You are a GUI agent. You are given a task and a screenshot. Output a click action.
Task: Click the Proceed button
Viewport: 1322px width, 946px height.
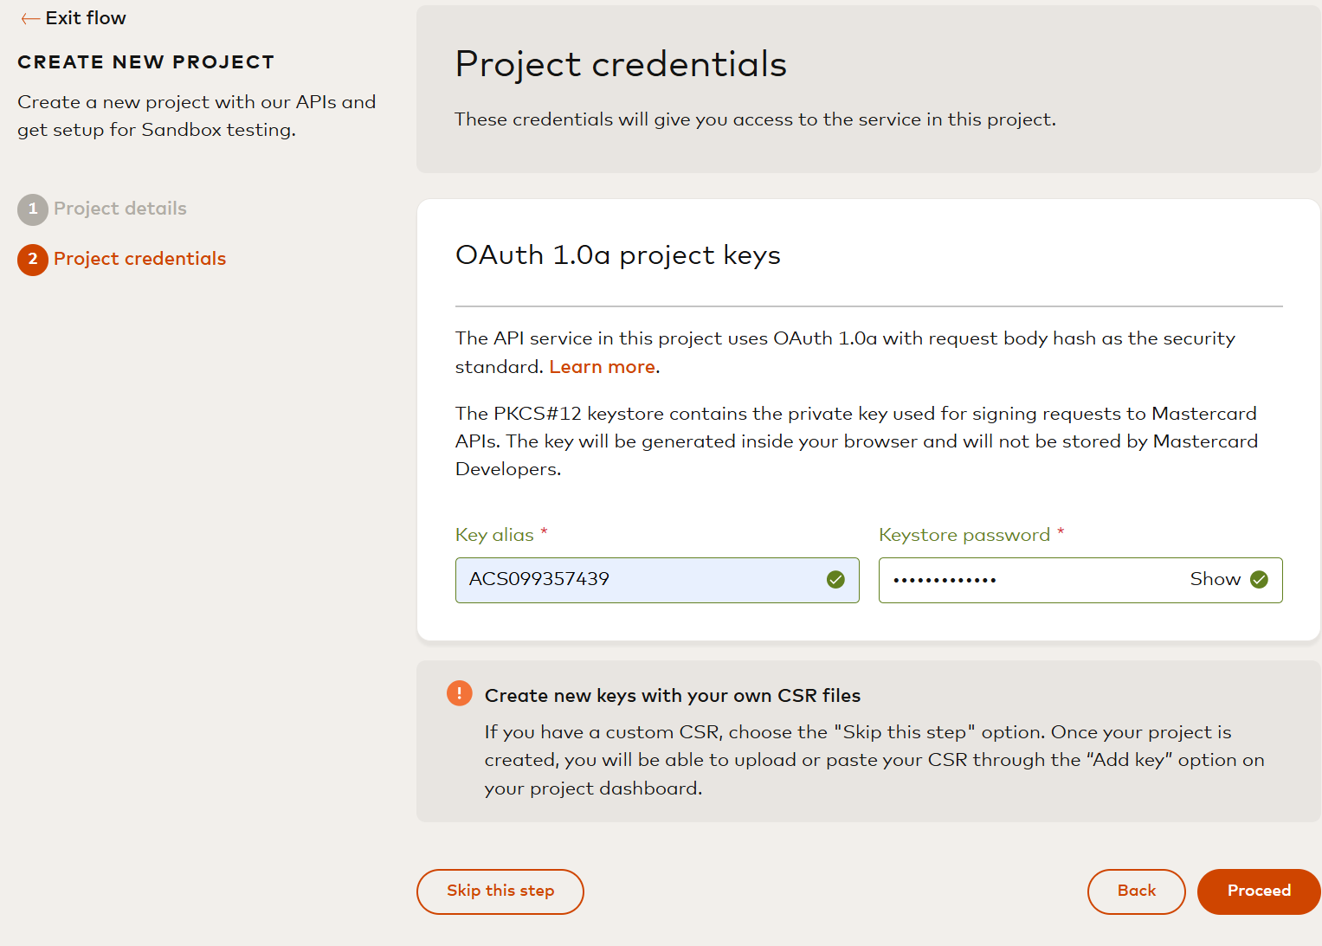pyautogui.click(x=1259, y=891)
